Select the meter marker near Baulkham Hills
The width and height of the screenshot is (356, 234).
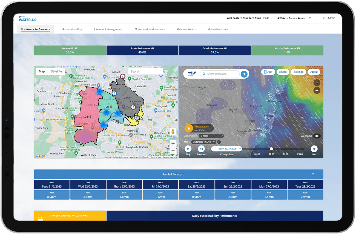(x=133, y=107)
